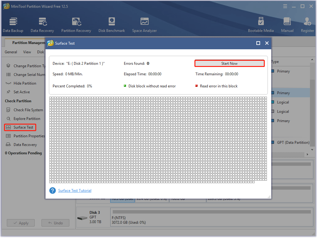Click the Elapsed Time value
318x238 pixels.
click(155, 74)
